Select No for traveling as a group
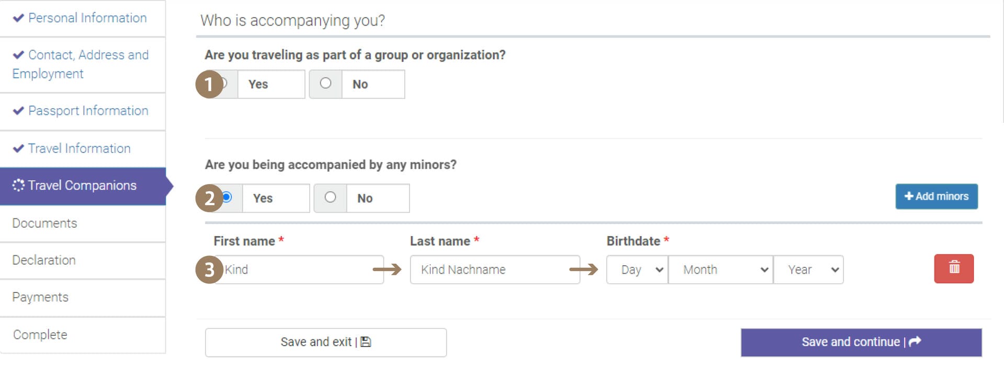 click(325, 83)
